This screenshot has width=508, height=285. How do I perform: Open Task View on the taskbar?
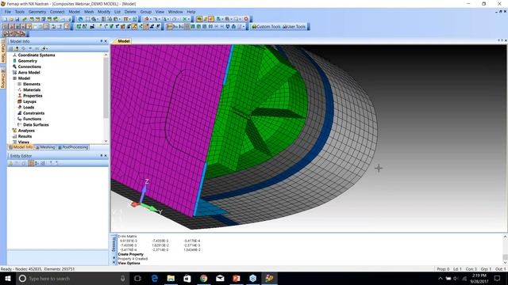tap(137, 278)
